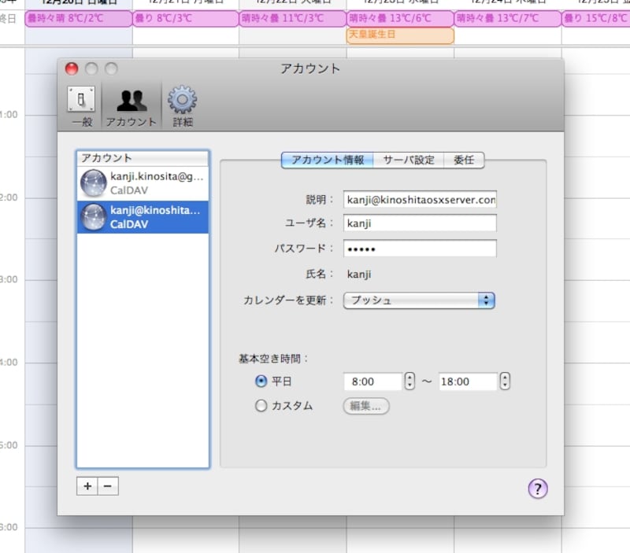The image size is (630, 553).
Task: Click the stepper beside the 18:00 end time
Action: click(505, 382)
